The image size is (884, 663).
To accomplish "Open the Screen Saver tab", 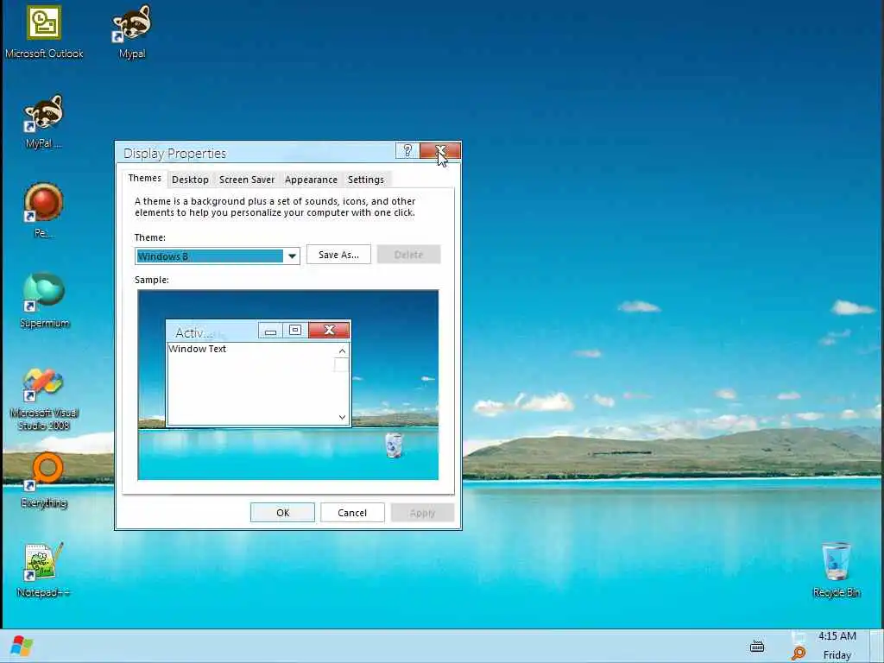I will click(x=246, y=180).
